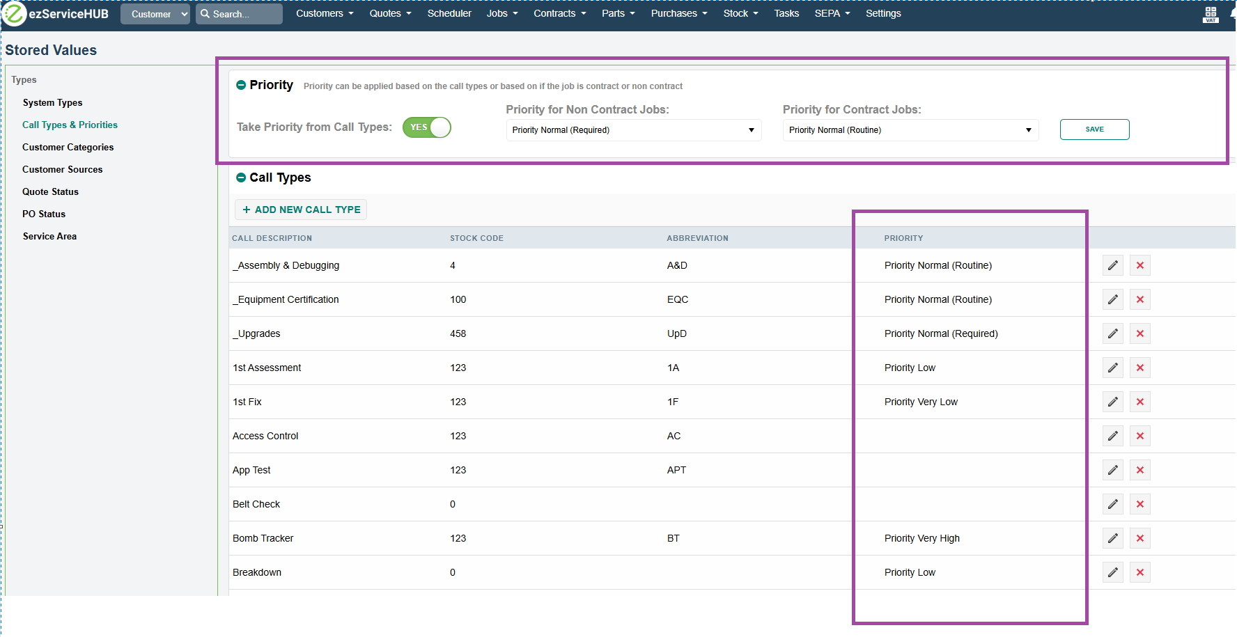Add a new call type

tap(301, 210)
